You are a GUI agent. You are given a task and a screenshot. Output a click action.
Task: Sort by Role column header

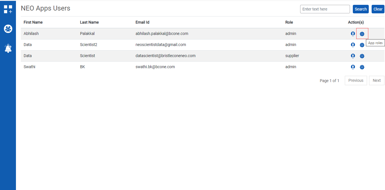(x=289, y=22)
